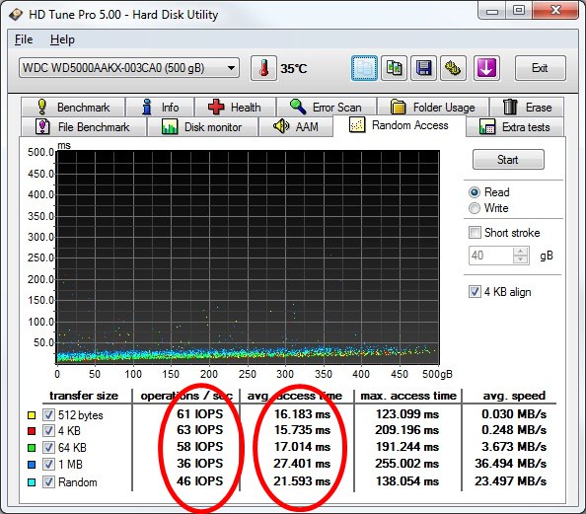The image size is (586, 514).
Task: Click cyan Random color swatch
Action: coord(32,482)
